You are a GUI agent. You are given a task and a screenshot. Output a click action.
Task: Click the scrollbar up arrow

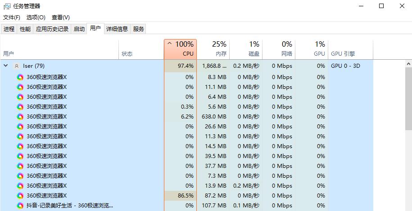click(x=409, y=64)
